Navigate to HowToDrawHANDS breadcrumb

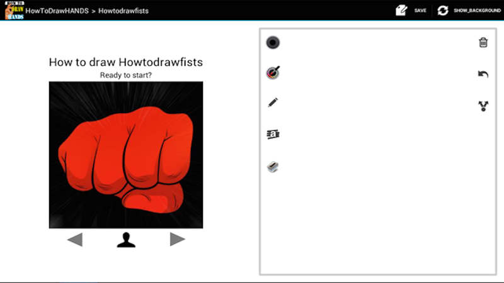click(x=57, y=11)
